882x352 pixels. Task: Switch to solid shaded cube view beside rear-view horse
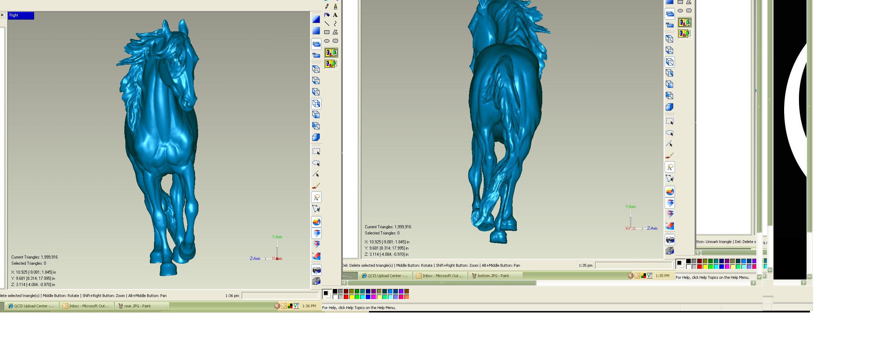tap(669, 107)
